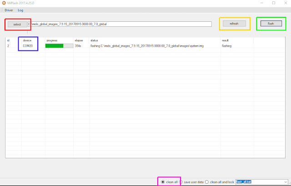Click the menu bar grip handle
This screenshot has width=291, height=186.
[2, 10]
